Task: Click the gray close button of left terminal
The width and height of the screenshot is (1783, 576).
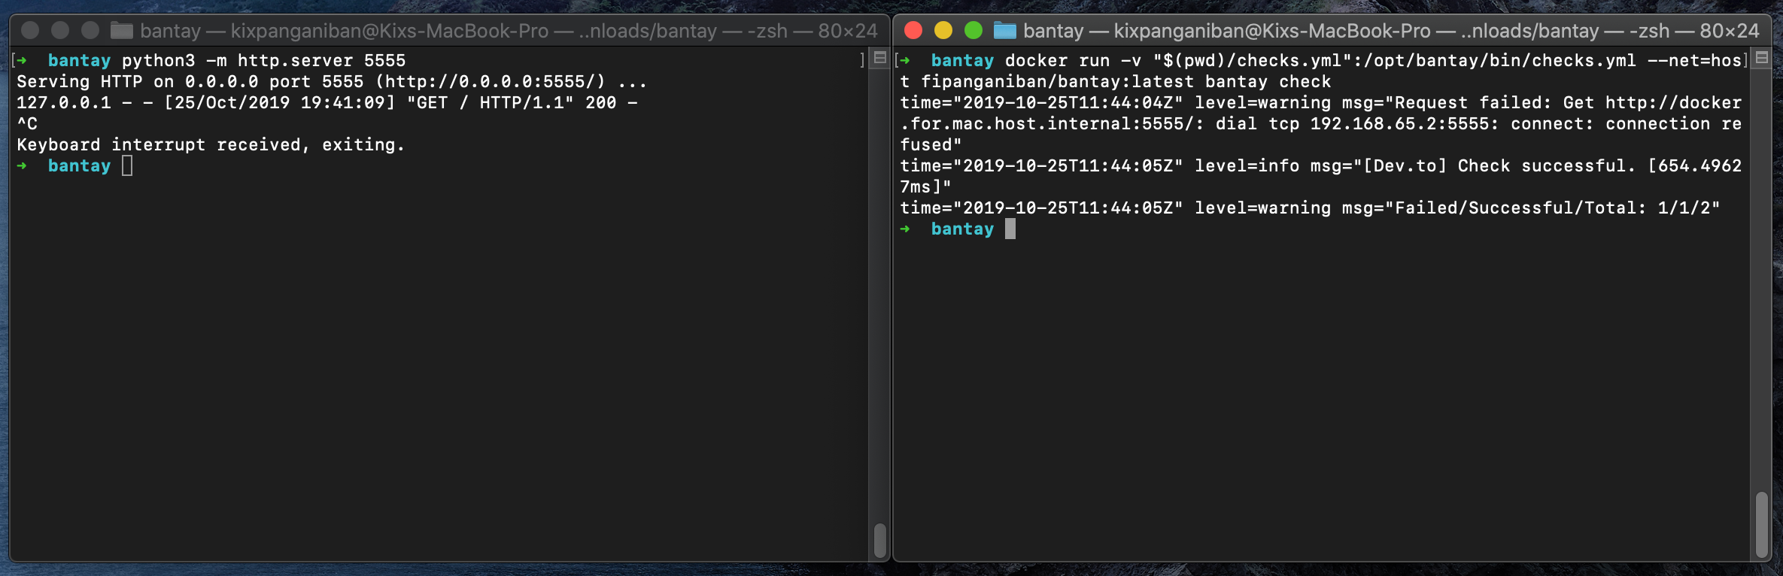Action: click(30, 31)
